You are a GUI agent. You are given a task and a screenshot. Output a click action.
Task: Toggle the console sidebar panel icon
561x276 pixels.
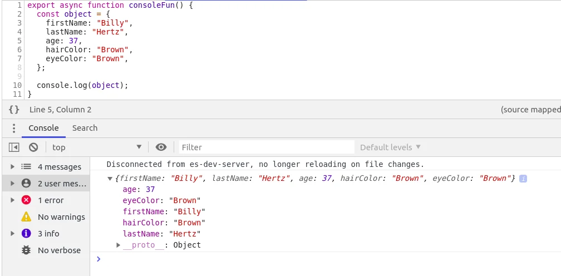click(x=14, y=147)
